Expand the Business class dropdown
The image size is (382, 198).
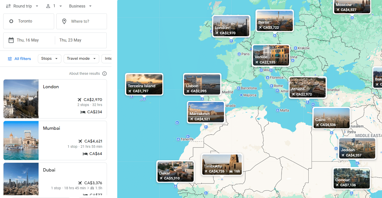tap(80, 6)
